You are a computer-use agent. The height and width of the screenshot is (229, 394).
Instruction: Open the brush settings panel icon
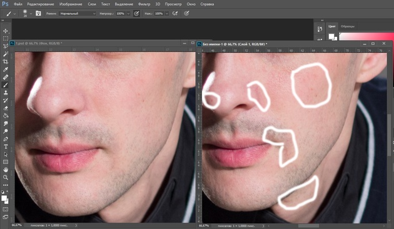pyautogui.click(x=38, y=13)
